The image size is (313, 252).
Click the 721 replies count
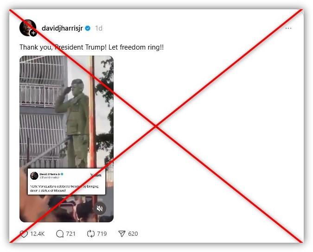point(70,233)
